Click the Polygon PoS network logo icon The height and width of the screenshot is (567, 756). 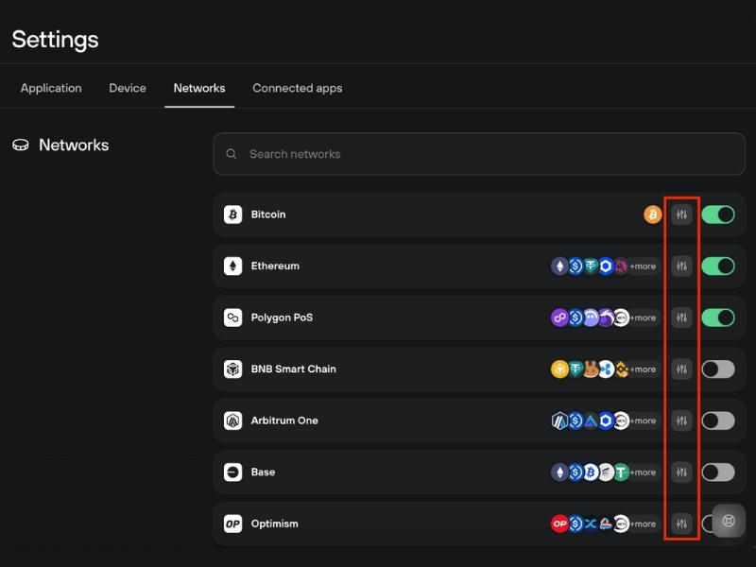tap(232, 318)
